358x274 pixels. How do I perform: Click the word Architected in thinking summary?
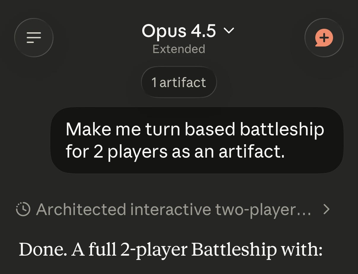tap(81, 209)
